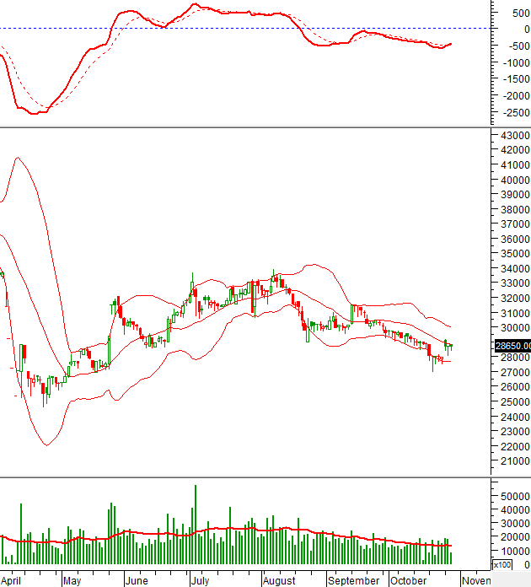Click the 21000 price axis label
This screenshot has width=531, height=587.
click(x=514, y=461)
